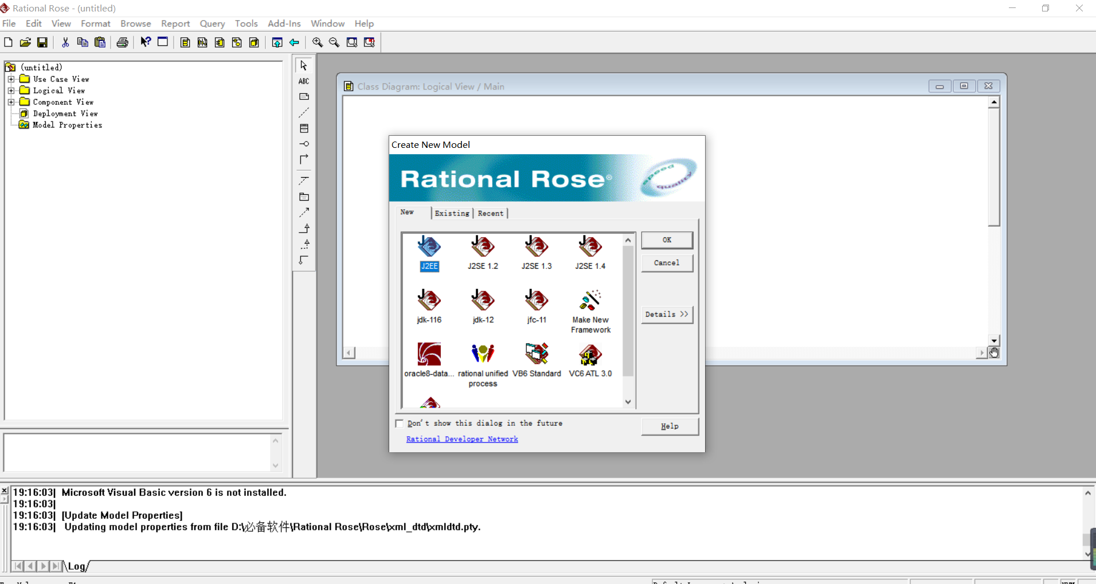Viewport: 1096px width, 584px height.
Task: Choose the rational unified process icon
Action: tap(483, 365)
